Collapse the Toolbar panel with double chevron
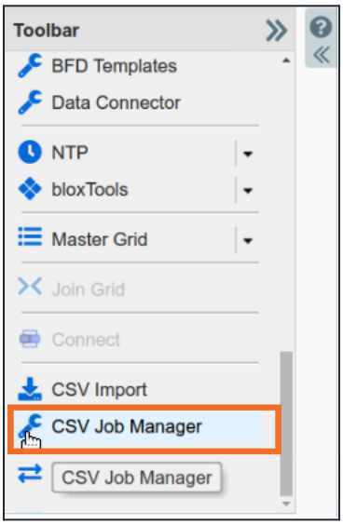This screenshot has width=343, height=525. [277, 31]
